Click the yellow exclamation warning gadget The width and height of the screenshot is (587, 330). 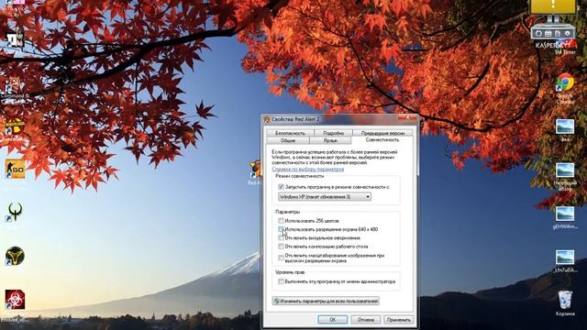tap(553, 6)
